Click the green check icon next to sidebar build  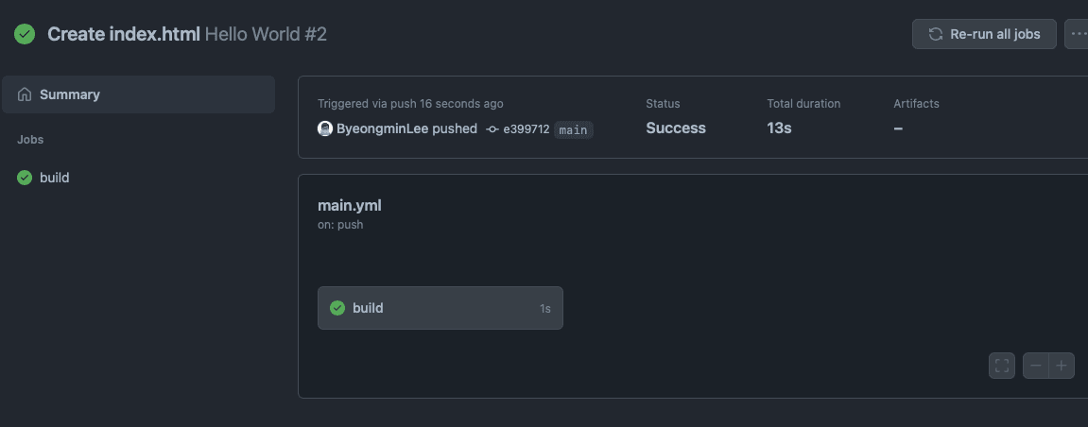click(x=25, y=178)
